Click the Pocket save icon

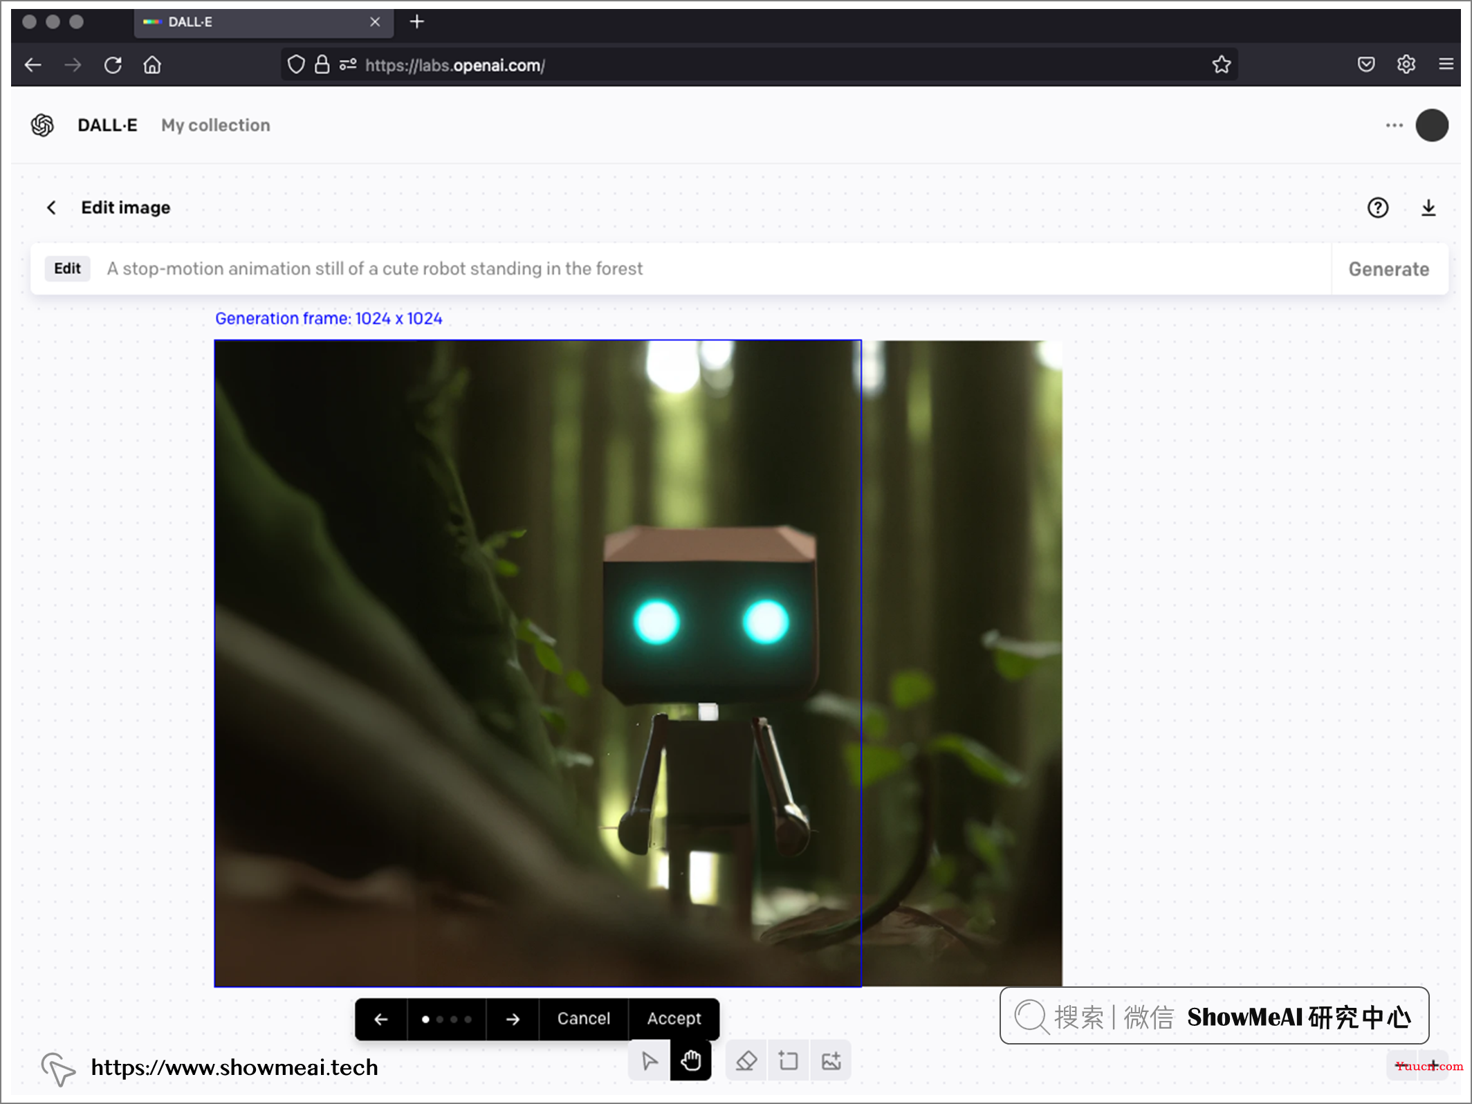[x=1366, y=65]
